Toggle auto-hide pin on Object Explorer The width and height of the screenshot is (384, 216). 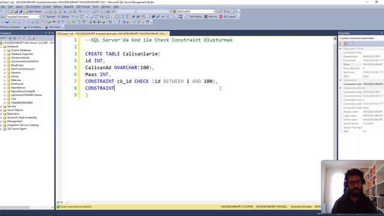coord(49,33)
